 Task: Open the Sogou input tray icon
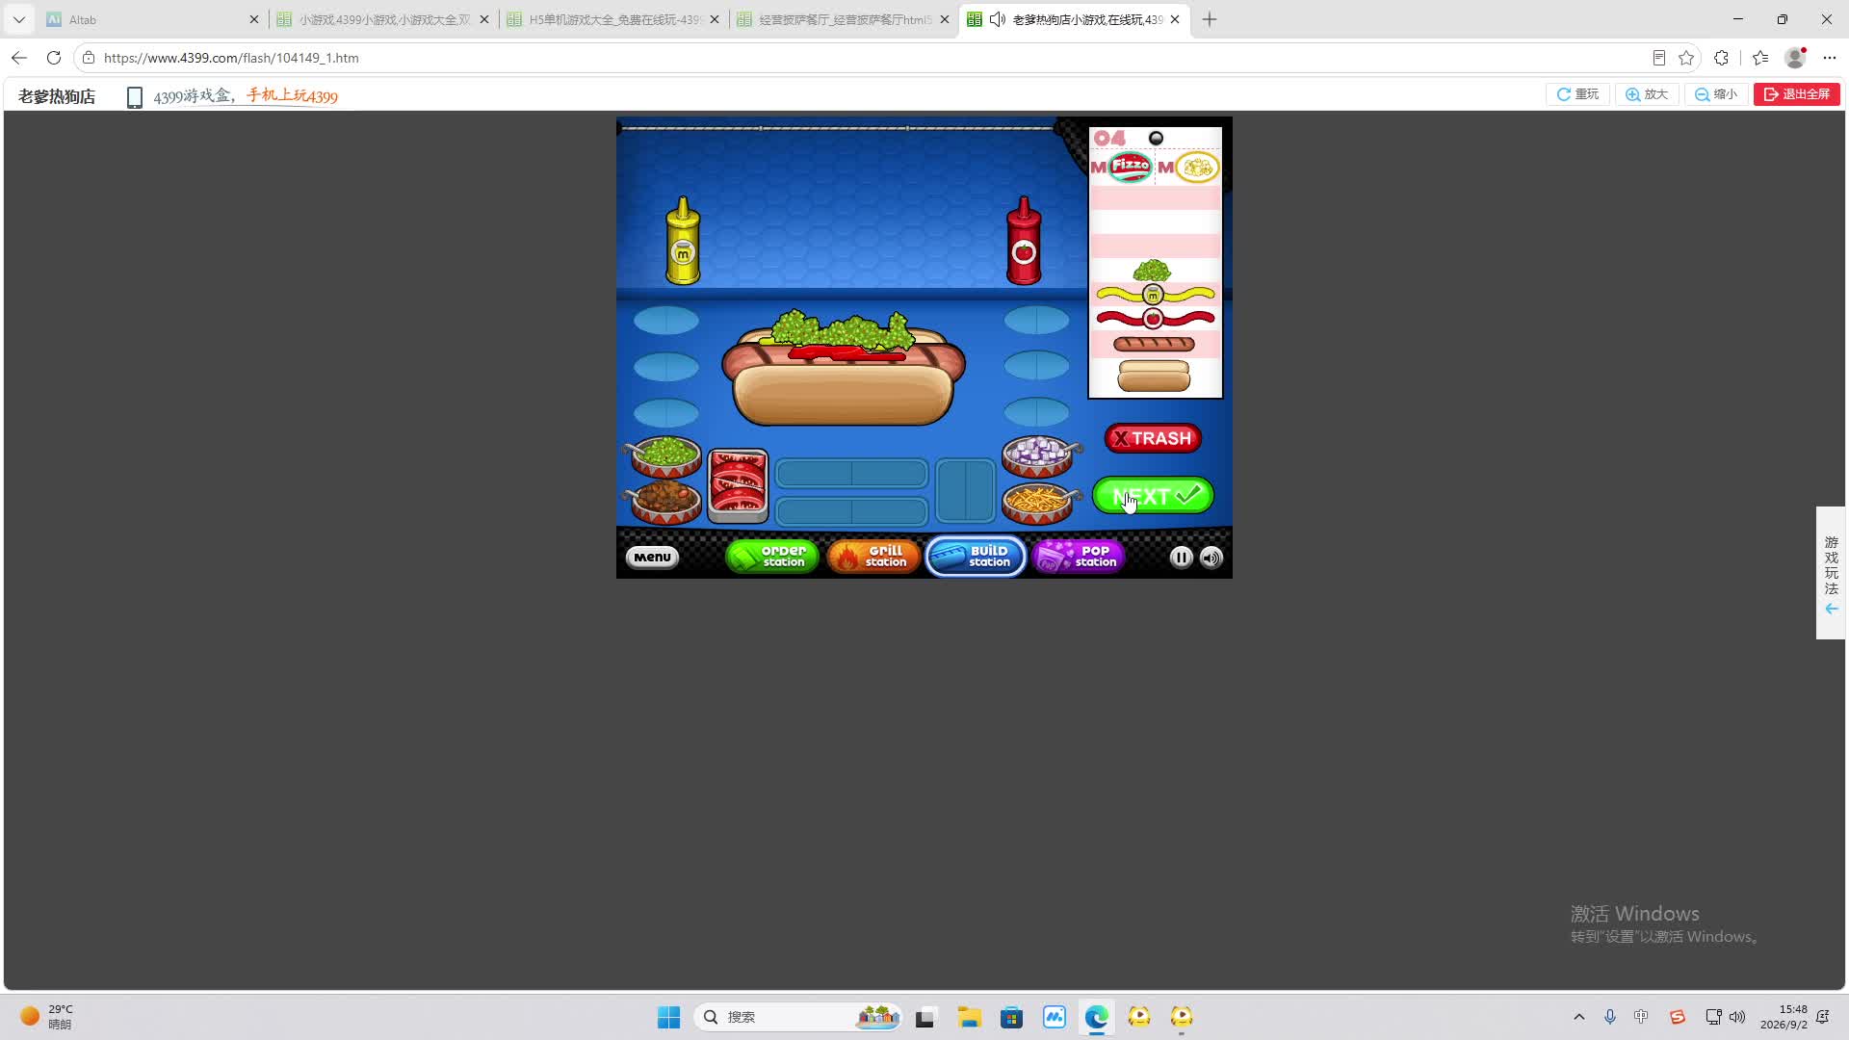pos(1678,1017)
